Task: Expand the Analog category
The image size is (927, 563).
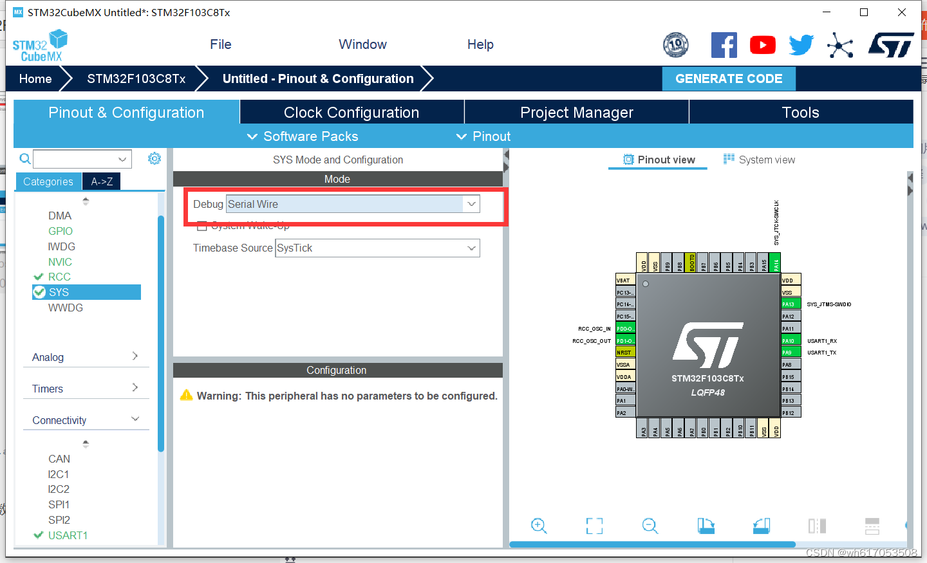Action: 86,357
